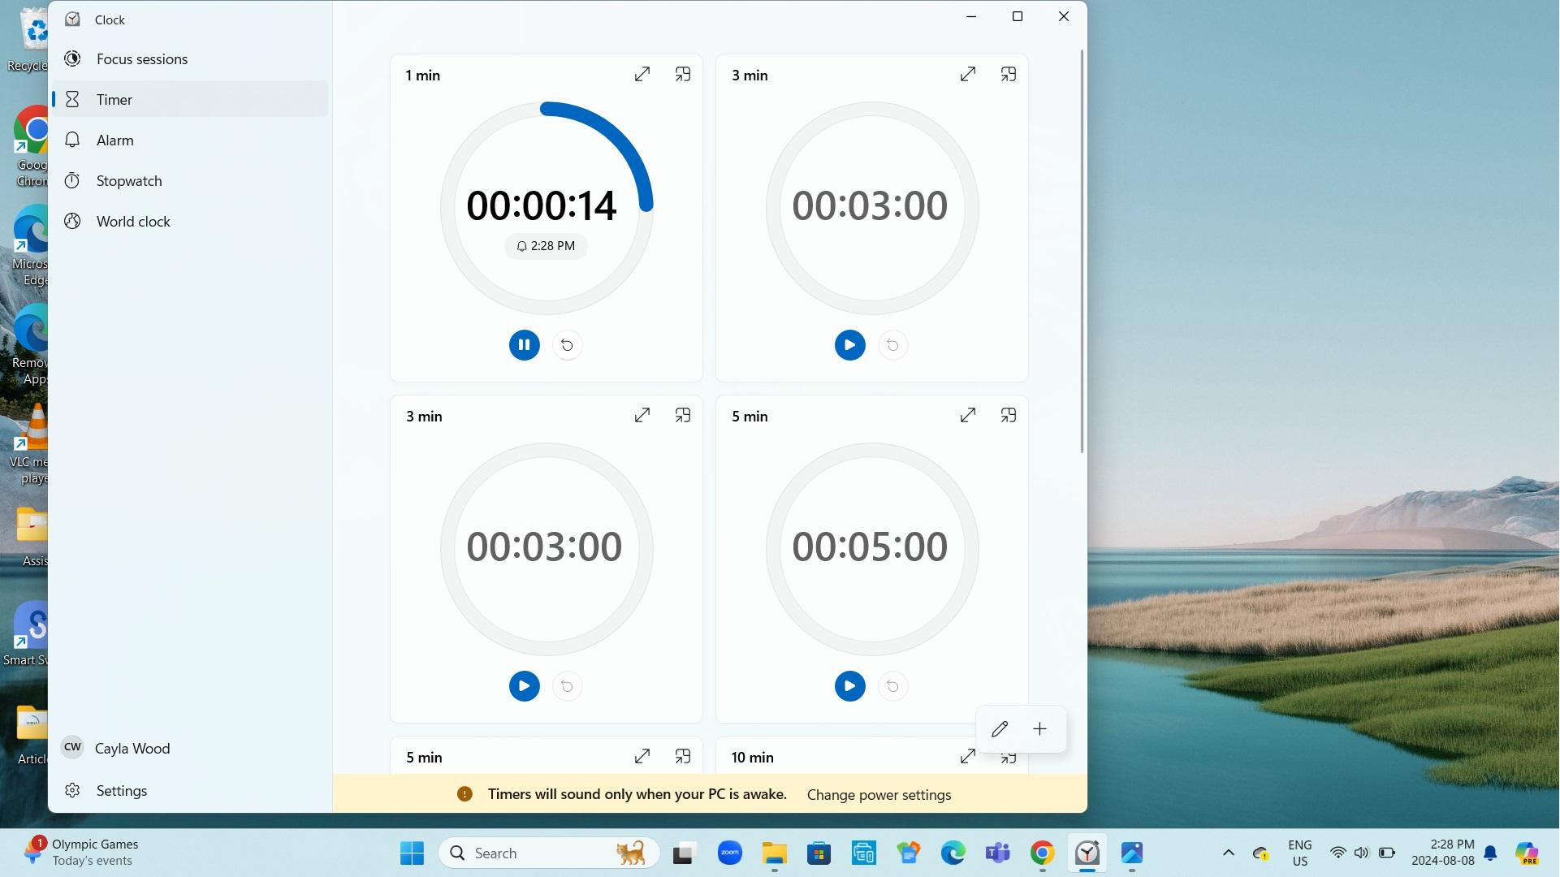This screenshot has width=1560, height=877.
Task: Expand the 10 min timer
Action: [967, 756]
